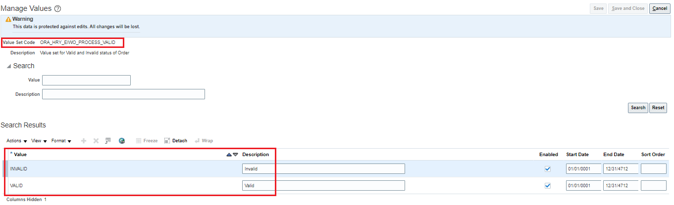This screenshot has width=674, height=205.
Task: Click the add row plus icon
Action: coord(84,141)
